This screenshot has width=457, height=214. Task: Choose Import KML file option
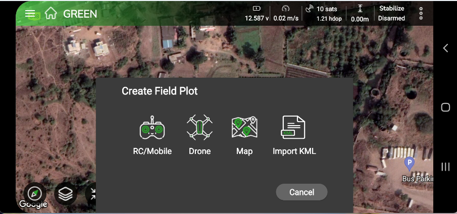pyautogui.click(x=294, y=134)
